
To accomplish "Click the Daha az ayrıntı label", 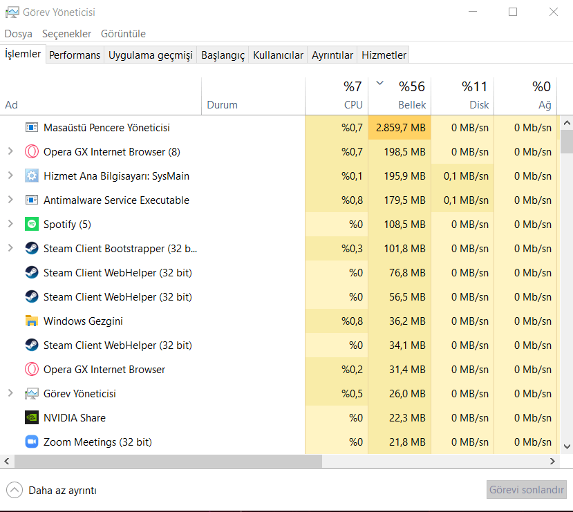I will point(62,490).
